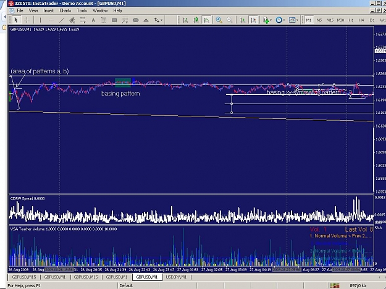
Task: Activate the crosshair tool
Action: (x=27, y=20)
